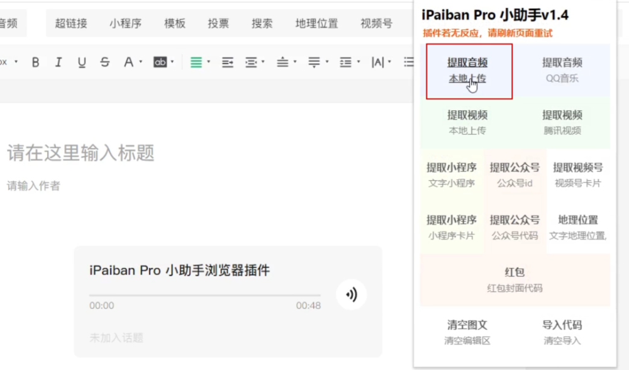Open the background color dropdown arrow
629x370 pixels.
[172, 62]
